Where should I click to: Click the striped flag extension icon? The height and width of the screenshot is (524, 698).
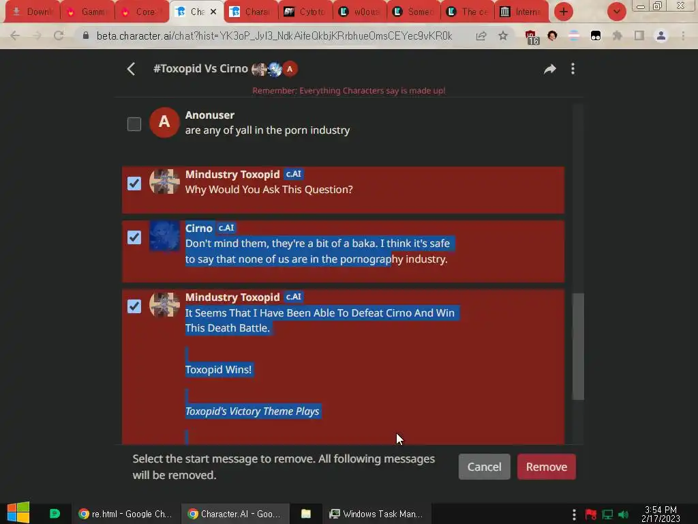click(574, 35)
